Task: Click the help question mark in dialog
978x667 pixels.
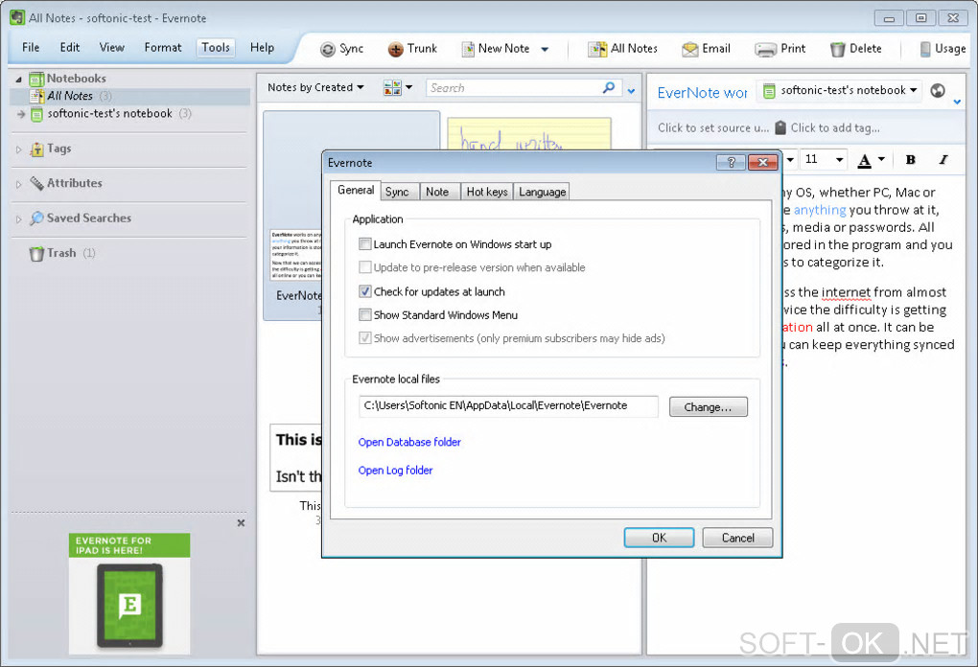Action: pyautogui.click(x=731, y=163)
